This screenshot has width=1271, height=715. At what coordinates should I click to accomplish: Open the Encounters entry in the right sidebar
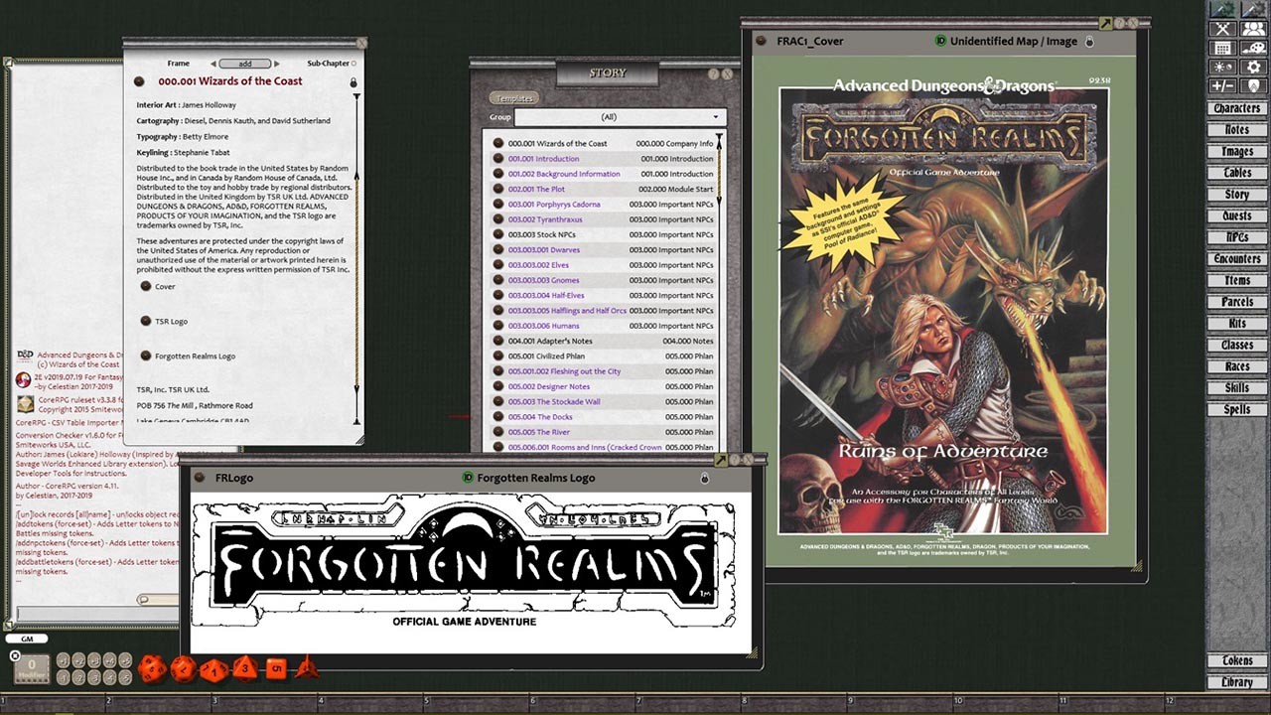pos(1236,258)
